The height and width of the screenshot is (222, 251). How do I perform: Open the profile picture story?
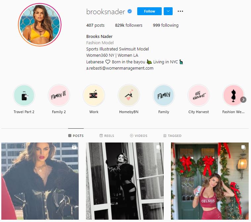(40, 25)
